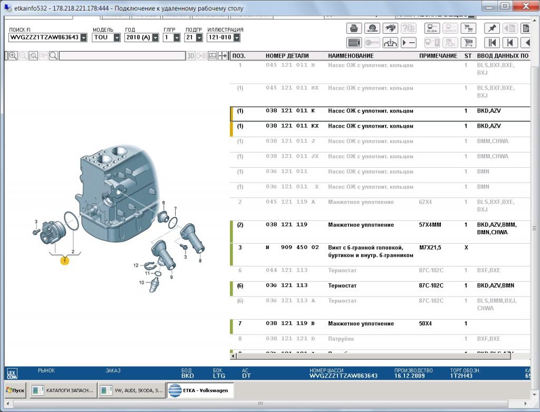The height and width of the screenshot is (412, 540).
Task: Jump to first illustration with double-bar arrow
Action: point(492,43)
